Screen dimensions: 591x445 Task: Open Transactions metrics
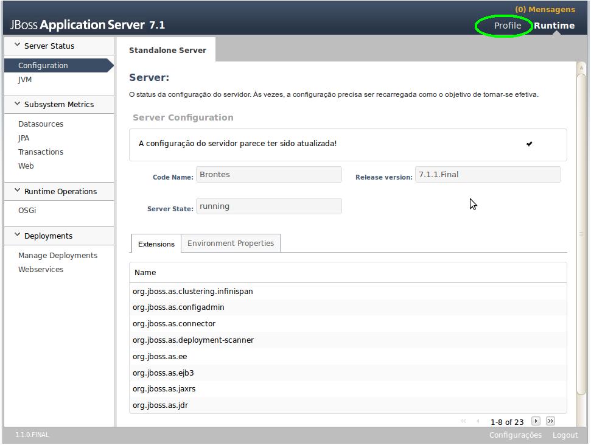click(41, 152)
